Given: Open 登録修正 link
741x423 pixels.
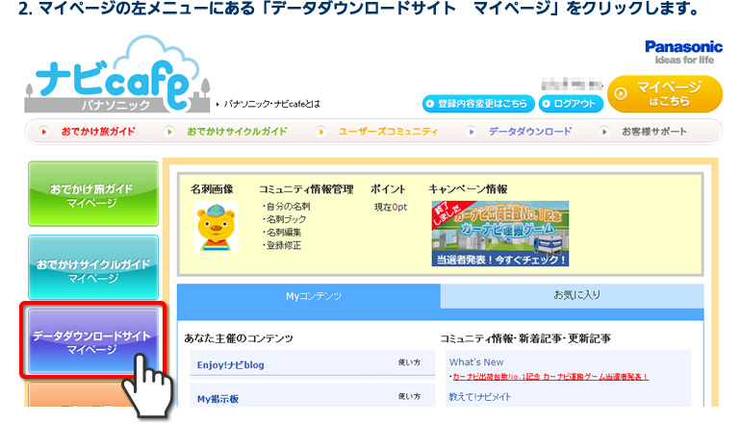Looking at the screenshot, I should 284,245.
